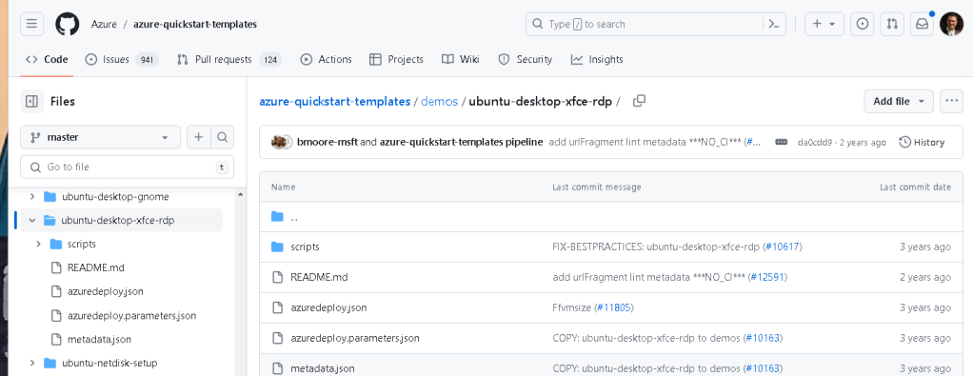Open the create new plus menu
This screenshot has width=973, height=376.
pos(824,24)
